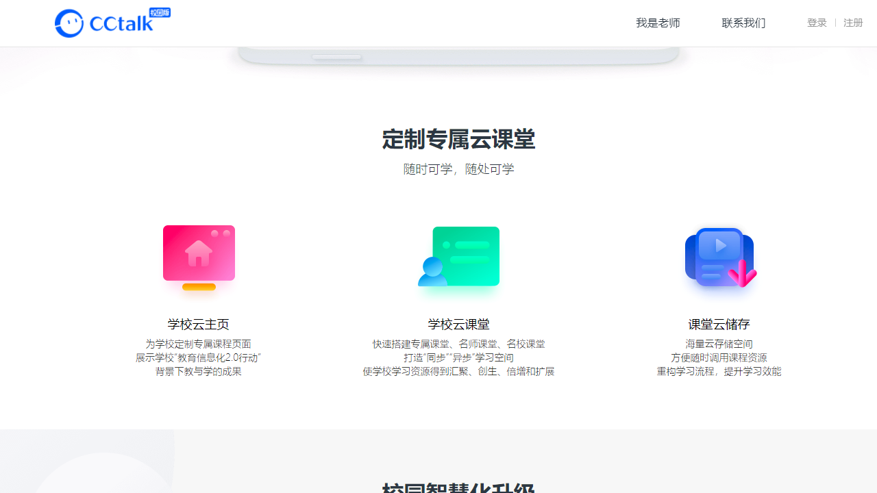Image resolution: width=877 pixels, height=493 pixels.
Task: Click the 定制专属云课堂 heading
Action: click(458, 139)
